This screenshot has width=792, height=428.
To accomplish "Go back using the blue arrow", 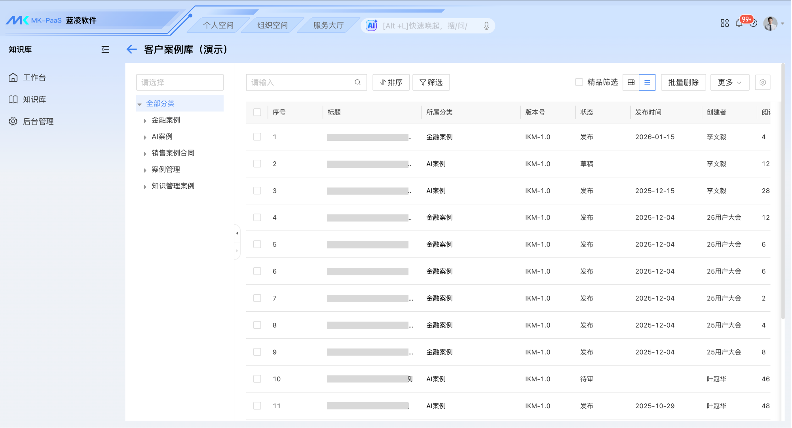I will (x=131, y=49).
